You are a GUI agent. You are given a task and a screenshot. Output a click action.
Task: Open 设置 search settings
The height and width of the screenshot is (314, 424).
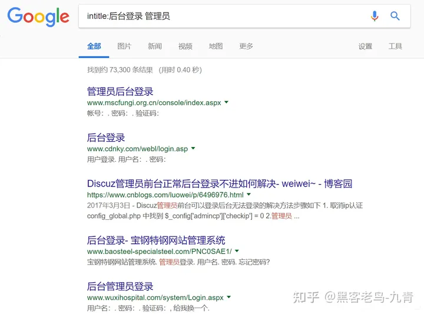365,46
